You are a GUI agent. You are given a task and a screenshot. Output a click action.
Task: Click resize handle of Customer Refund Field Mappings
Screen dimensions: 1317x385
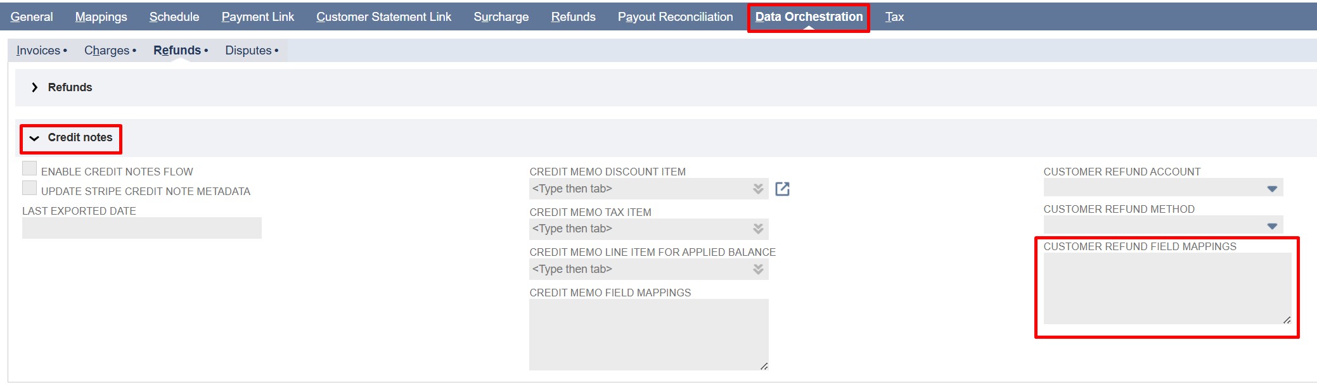tap(1287, 320)
